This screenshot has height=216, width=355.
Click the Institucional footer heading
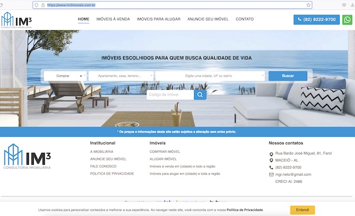(103, 143)
